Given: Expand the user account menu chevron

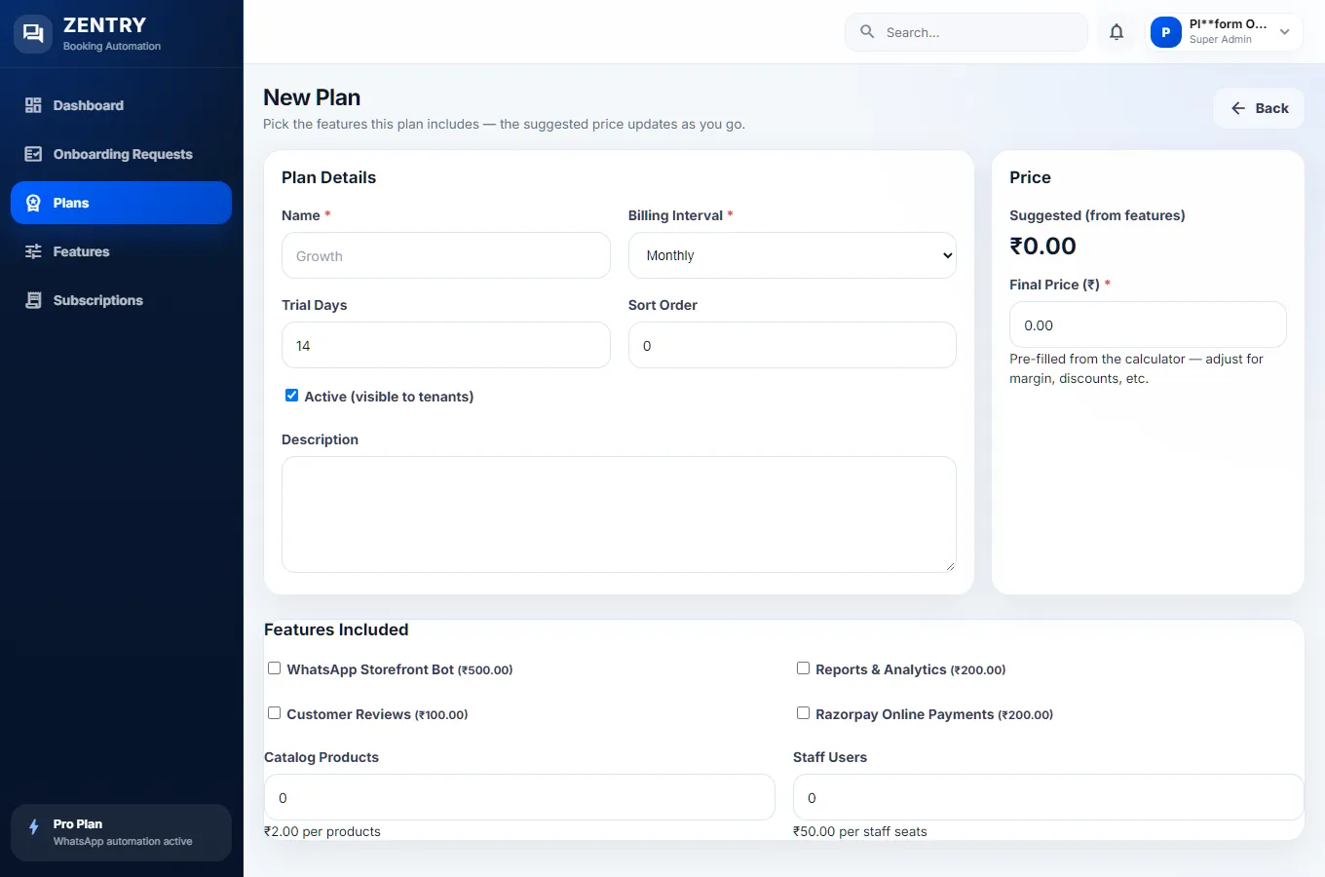Looking at the screenshot, I should 1285,32.
